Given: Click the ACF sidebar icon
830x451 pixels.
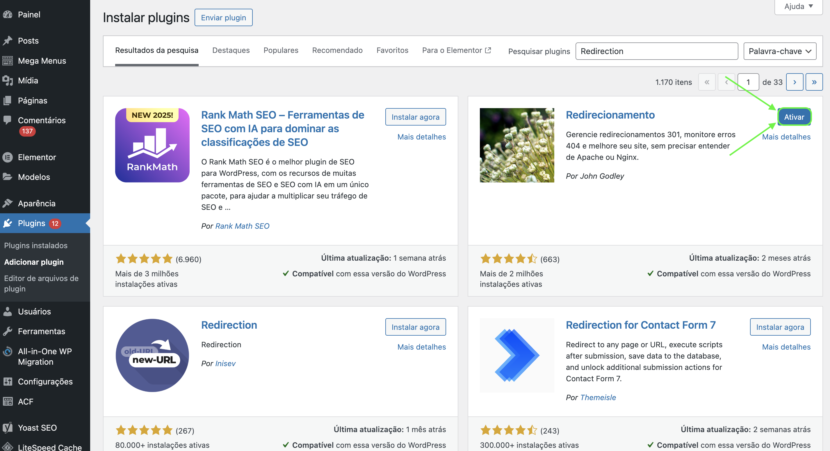Looking at the screenshot, I should point(7,401).
